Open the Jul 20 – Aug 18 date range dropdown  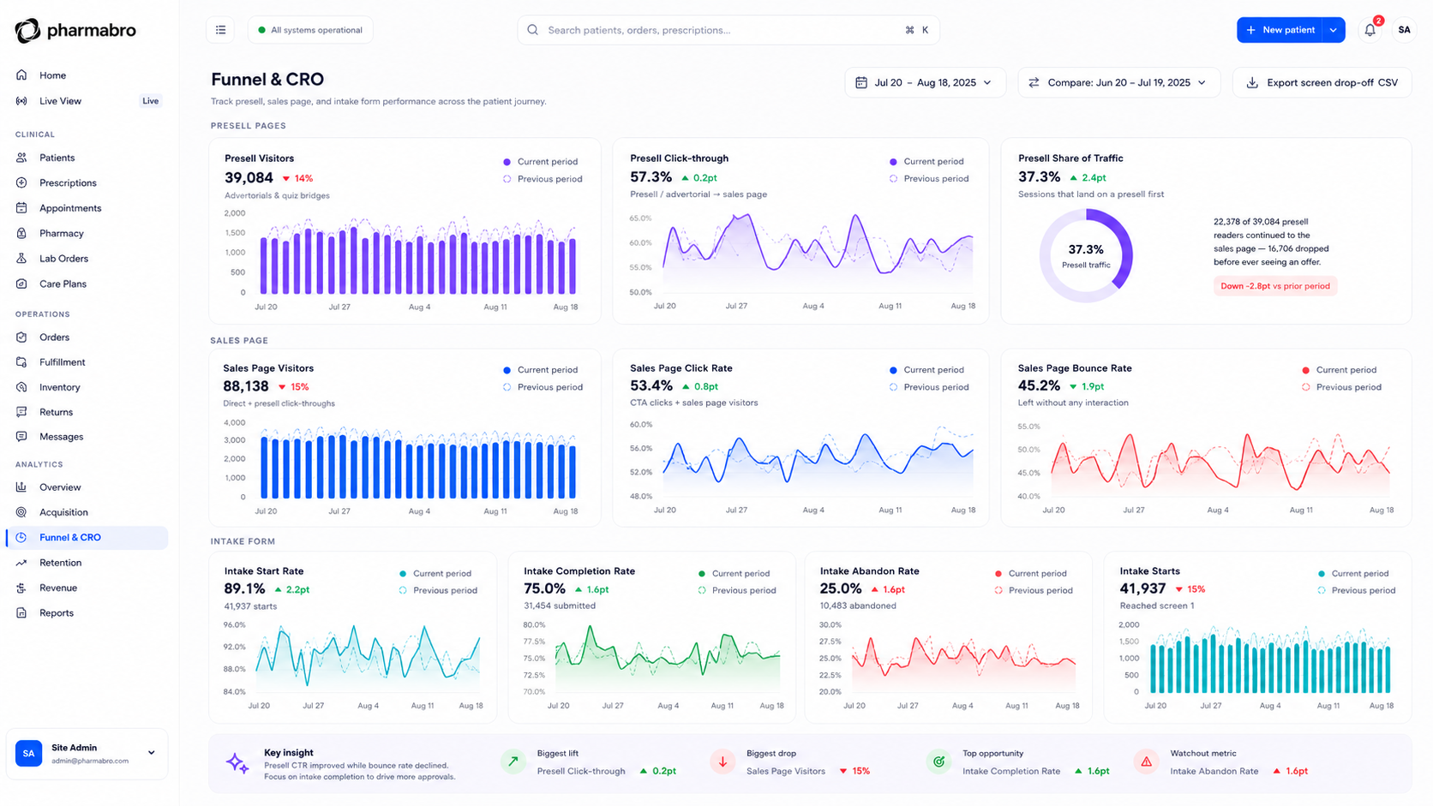[924, 82]
